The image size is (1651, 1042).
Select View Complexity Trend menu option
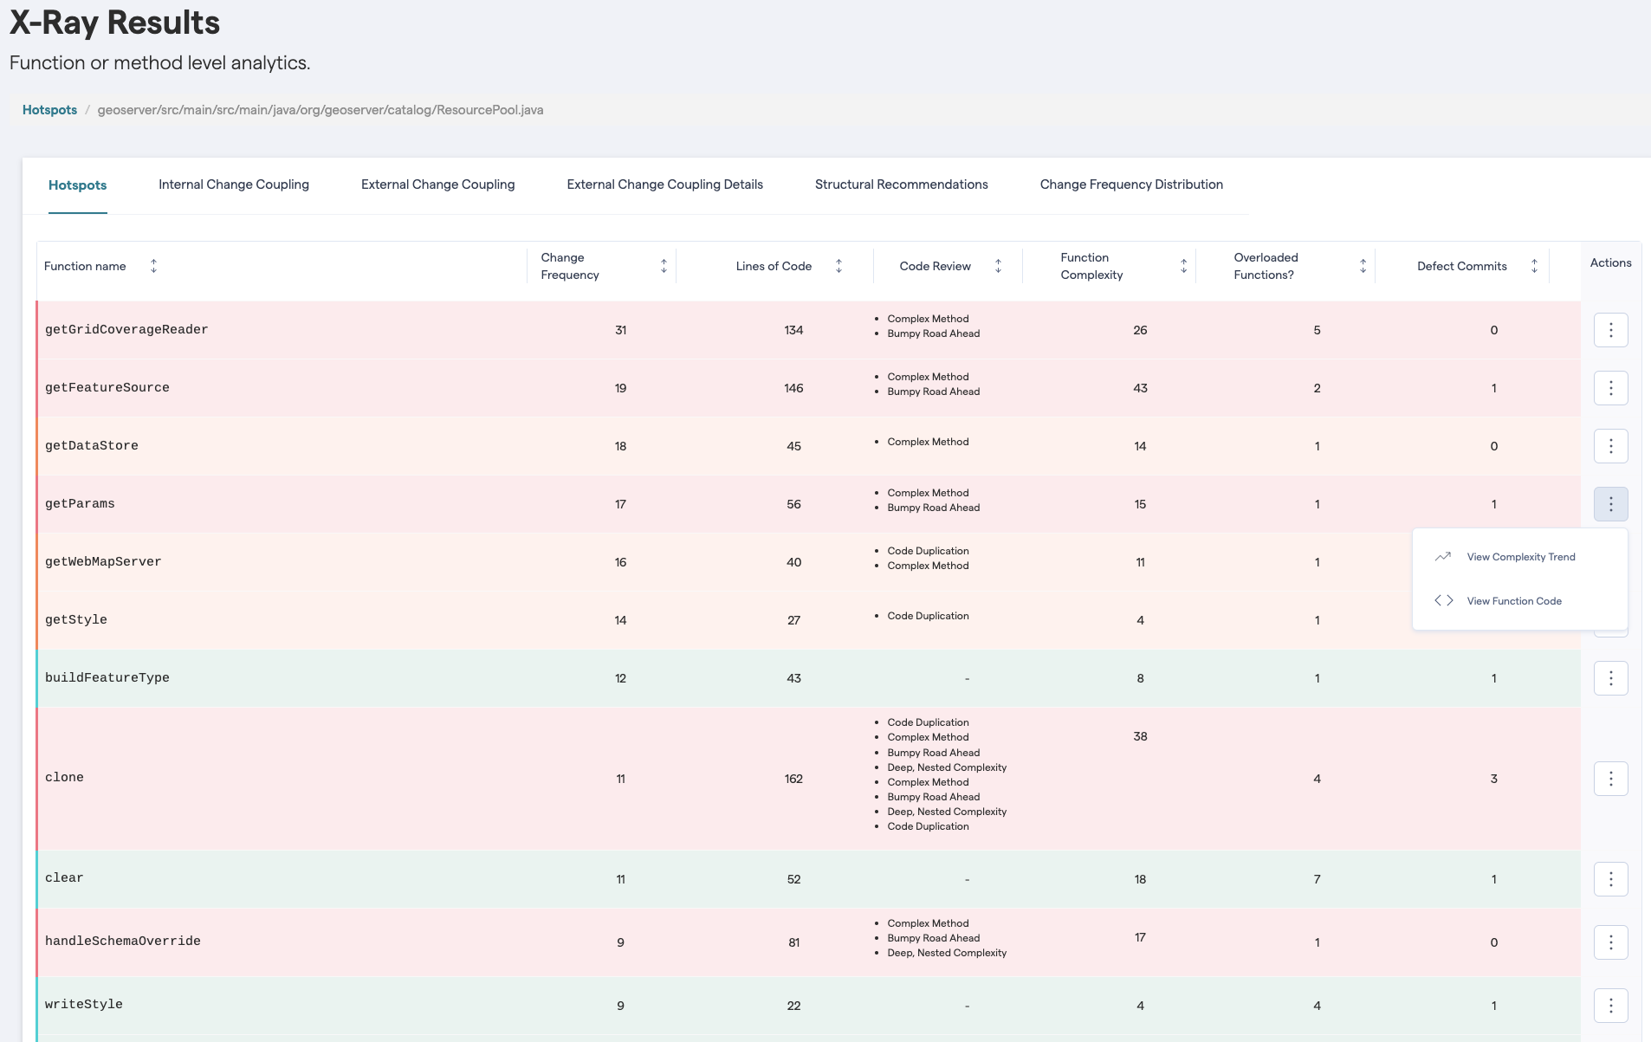pos(1520,557)
